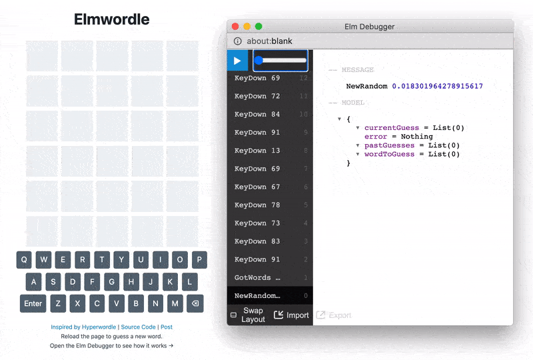Tap the W key
The height and width of the screenshot is (360, 533).
point(43,260)
